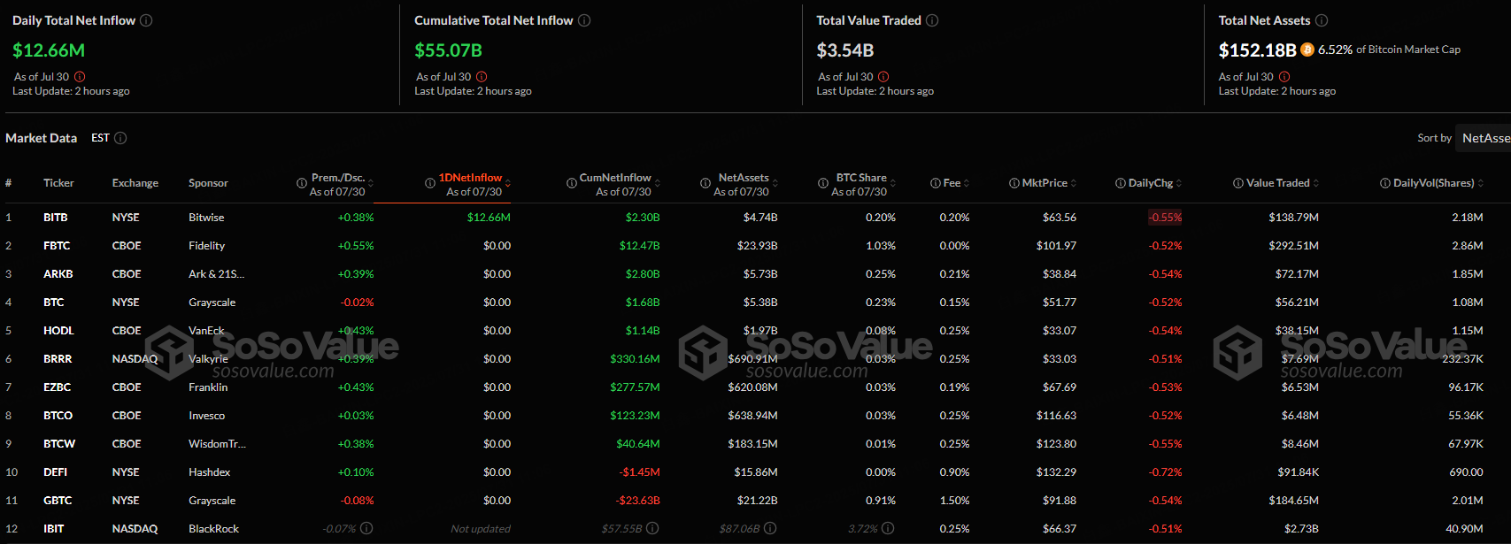The height and width of the screenshot is (544, 1511).
Task: Click the info icon beside IBIT's $57.55B inflow
Action: (x=652, y=528)
